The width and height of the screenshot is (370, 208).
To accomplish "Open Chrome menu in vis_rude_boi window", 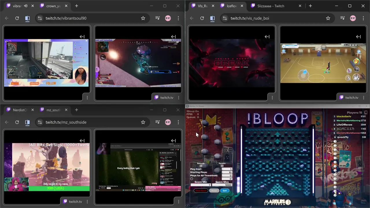I will (363, 18).
